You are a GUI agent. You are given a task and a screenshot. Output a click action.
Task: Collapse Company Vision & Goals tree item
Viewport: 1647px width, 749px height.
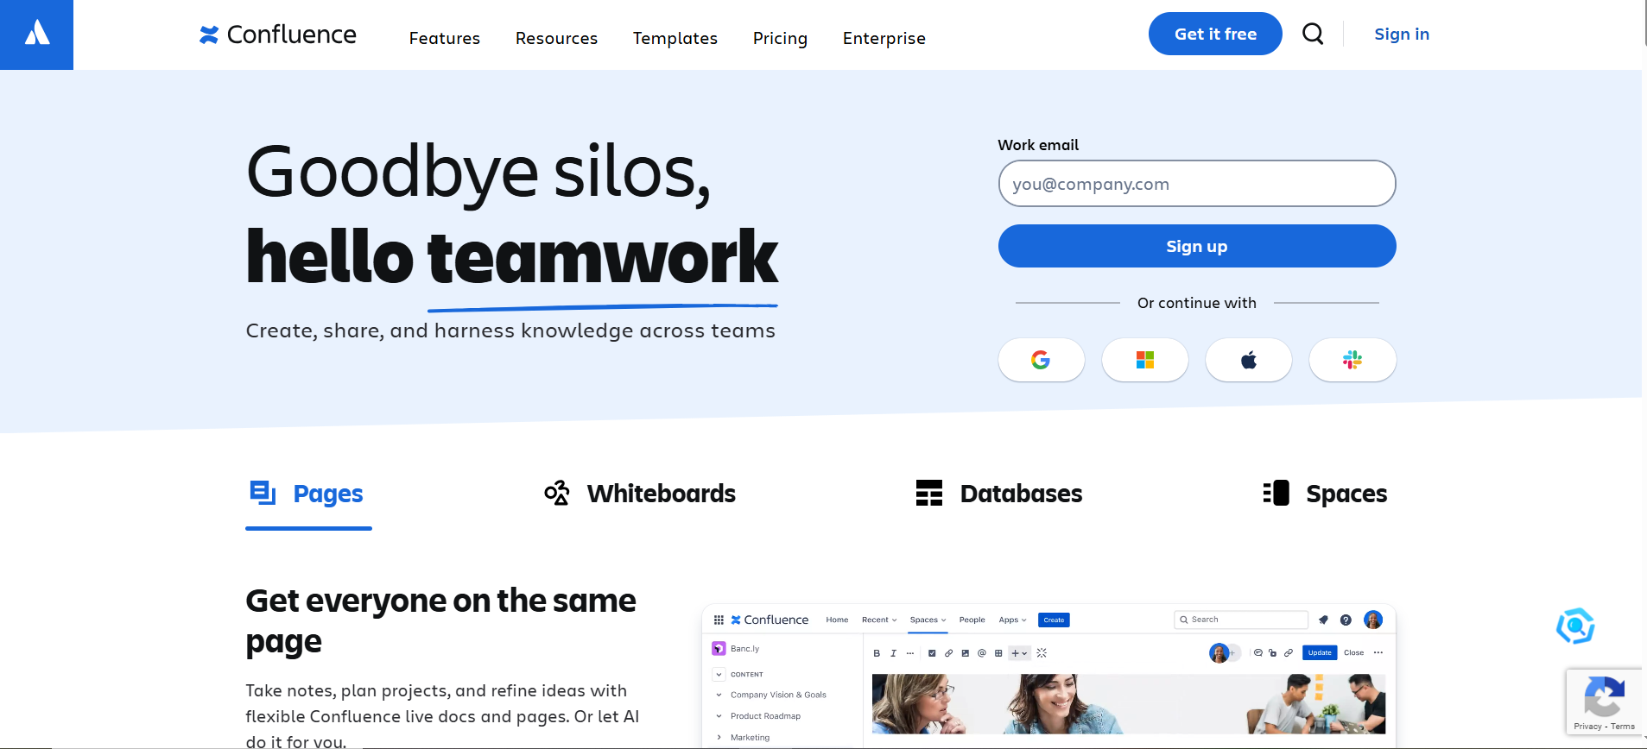click(719, 695)
